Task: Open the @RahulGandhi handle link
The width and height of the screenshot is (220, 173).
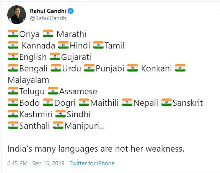Action: point(49,18)
